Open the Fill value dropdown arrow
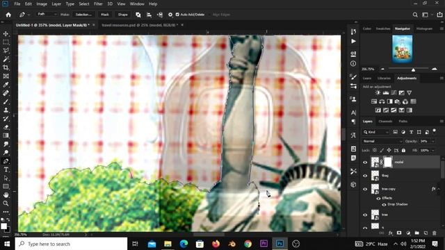Viewport: 445px width, 250px height. [x=433, y=150]
